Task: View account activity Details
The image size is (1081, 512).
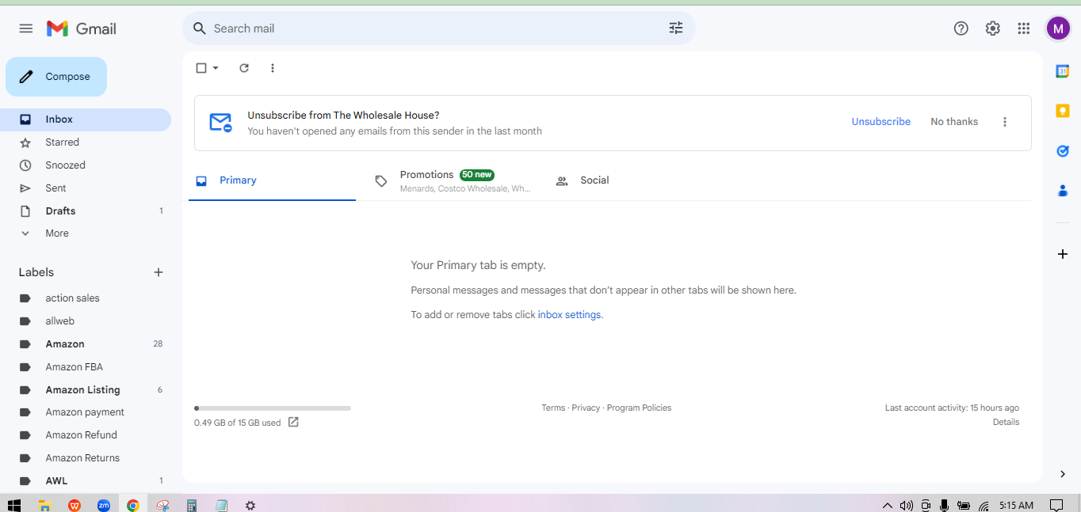Action: pyautogui.click(x=1006, y=423)
